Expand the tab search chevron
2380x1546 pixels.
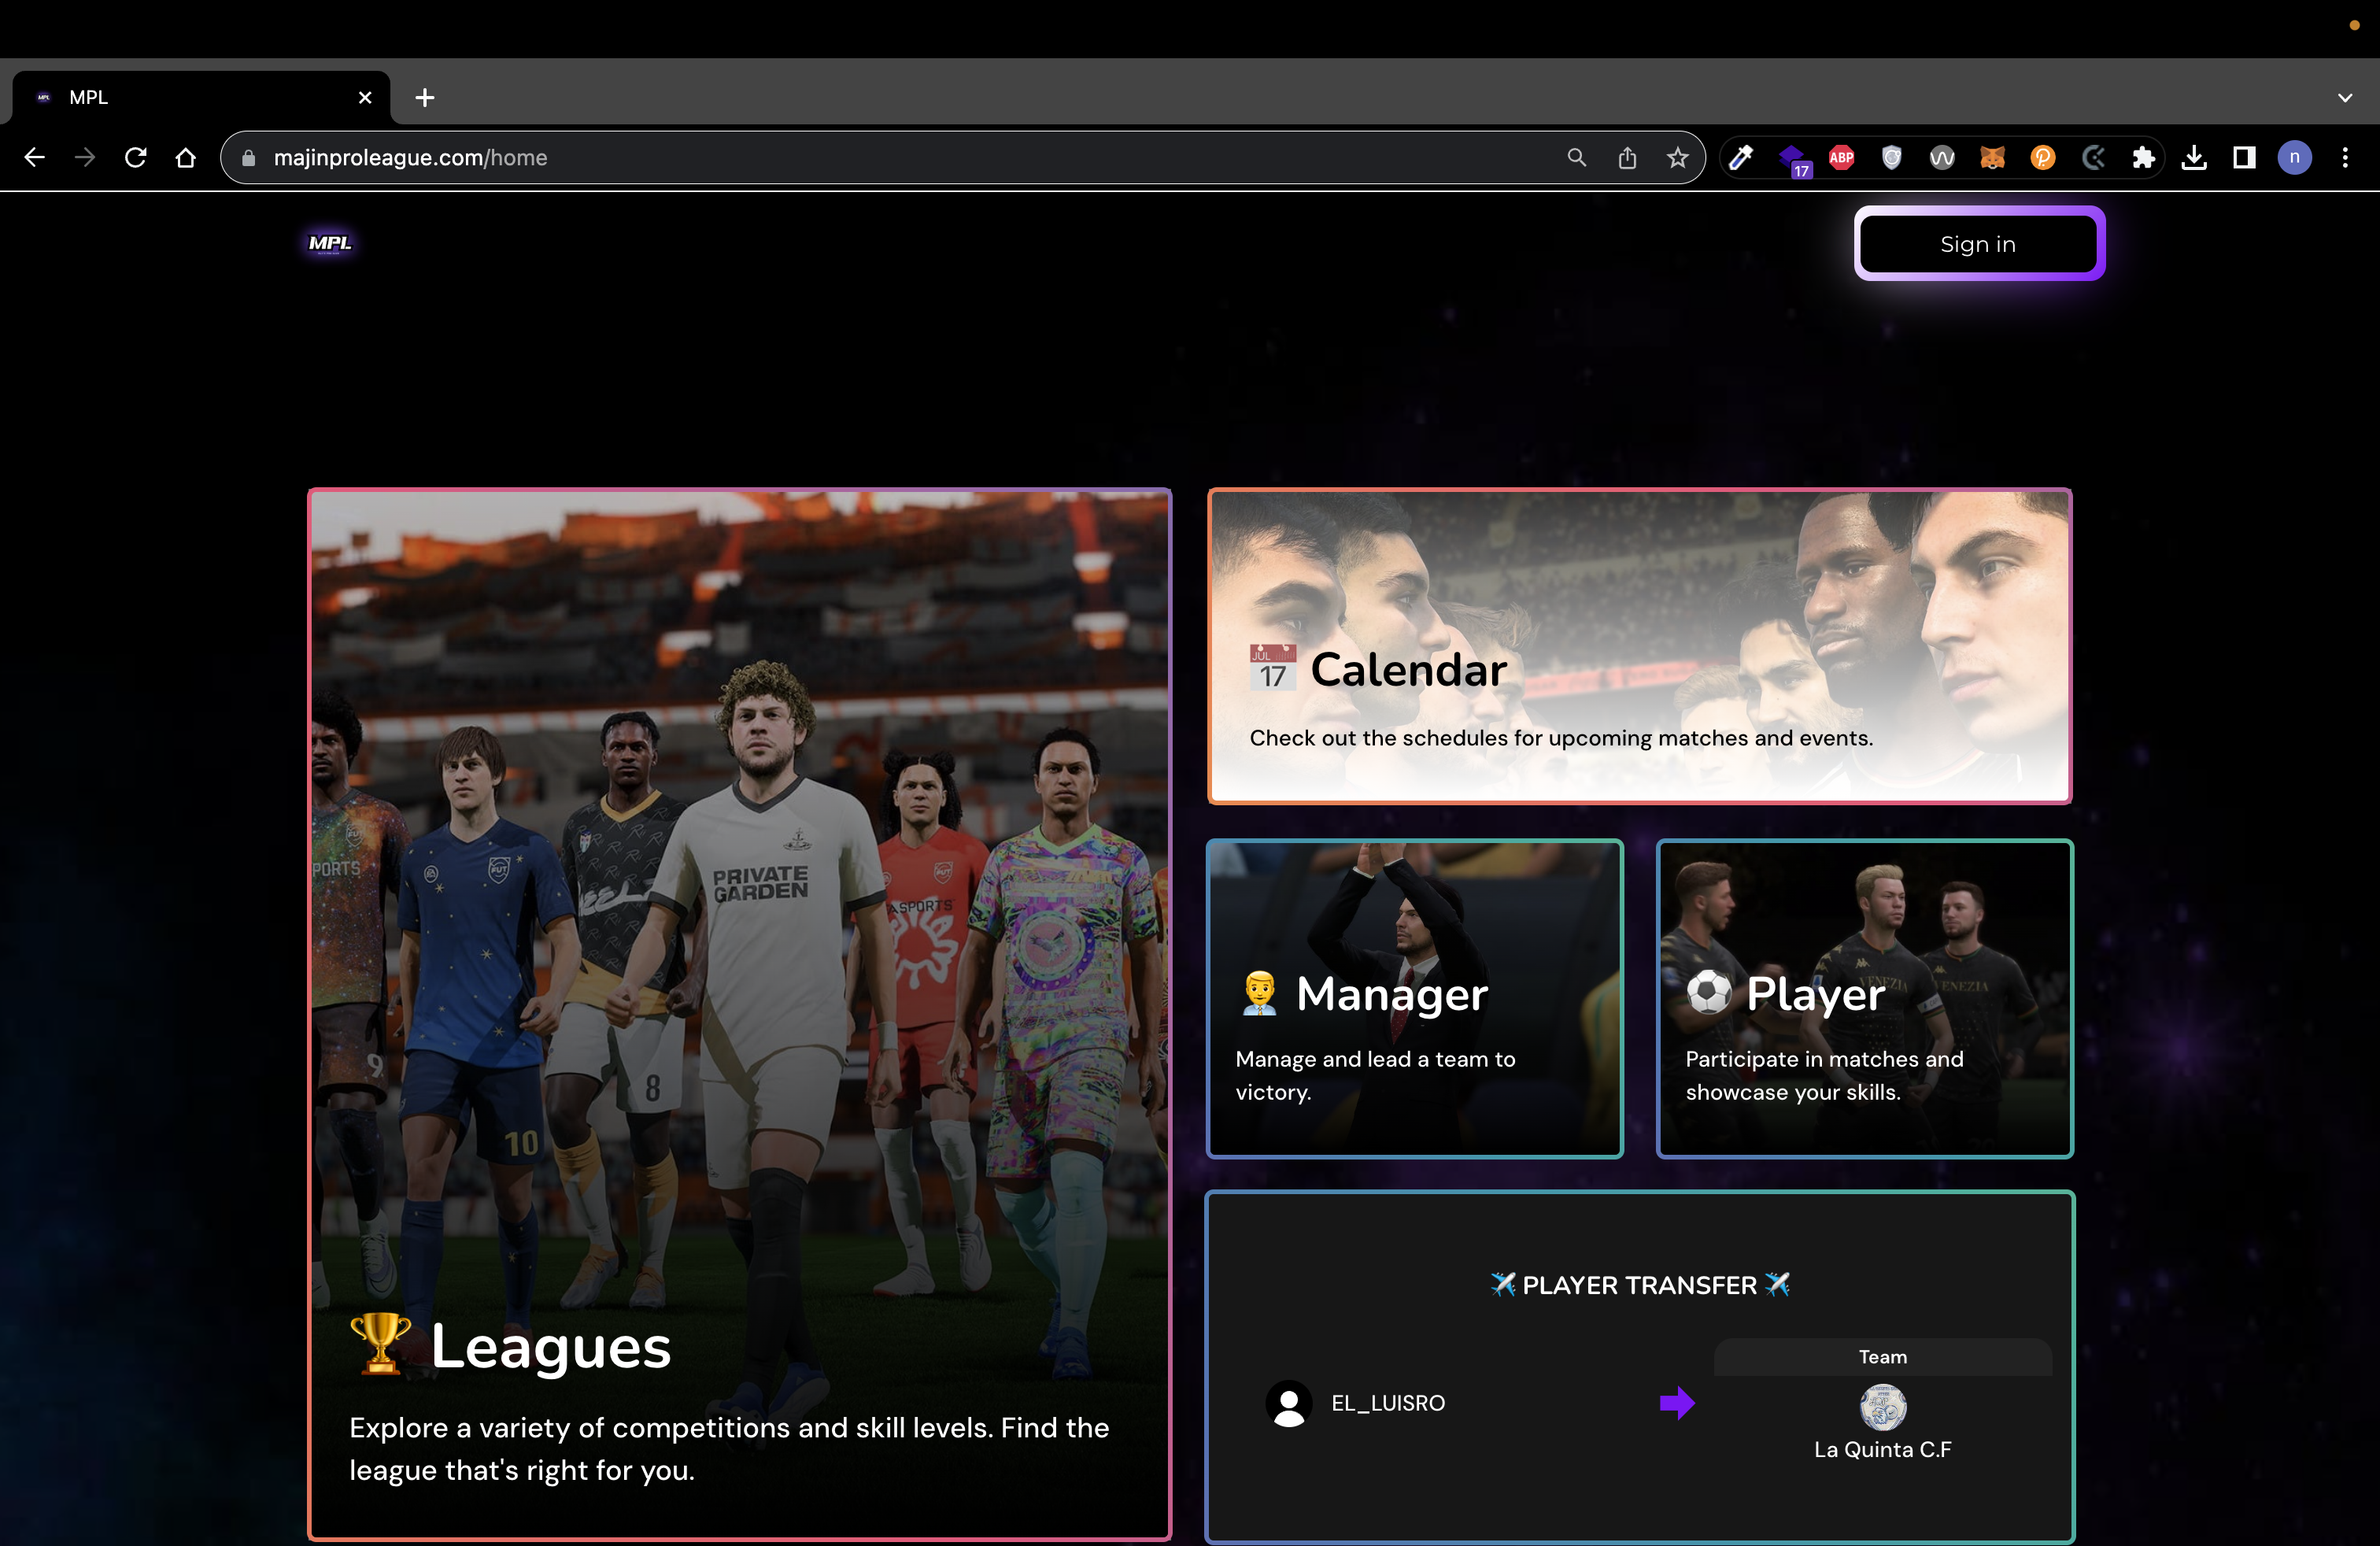[2345, 97]
